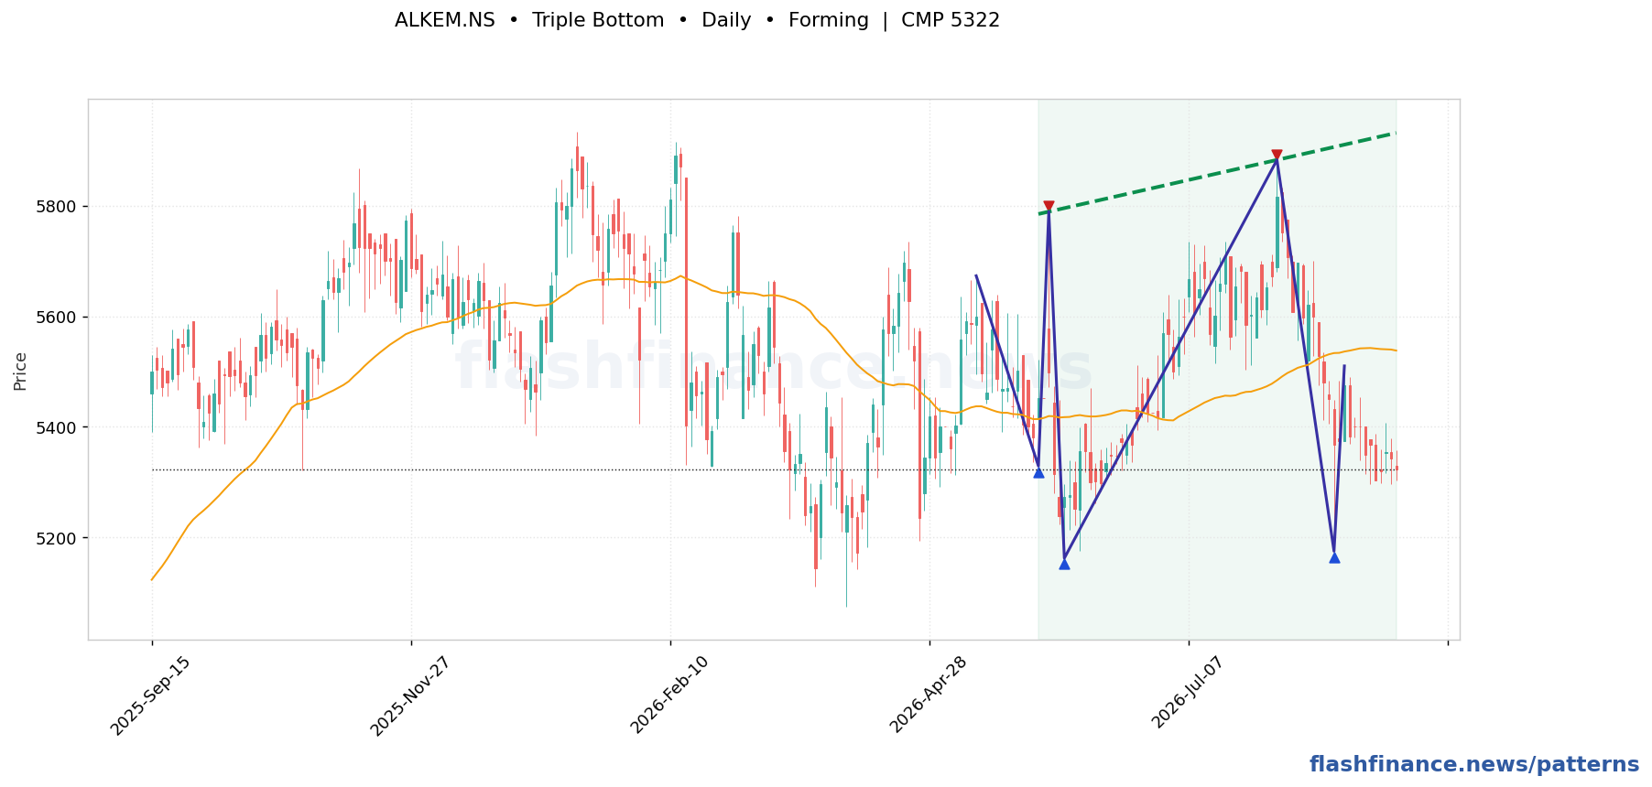Click the highest red peak marker near 5890
This screenshot has height=787, width=1652.
point(1277,156)
